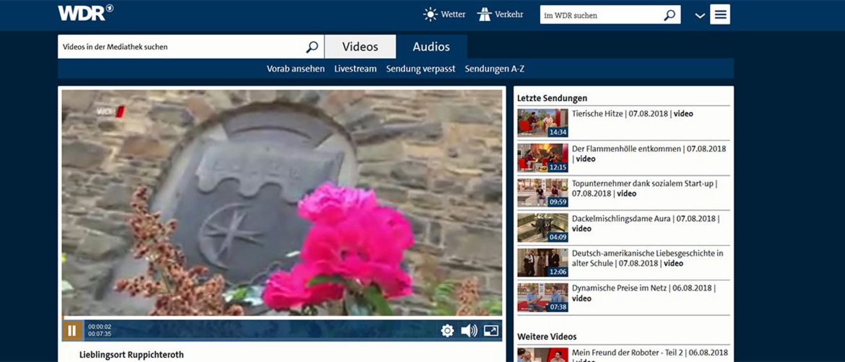Click the elapsed time 00:00:02 display

click(x=100, y=327)
